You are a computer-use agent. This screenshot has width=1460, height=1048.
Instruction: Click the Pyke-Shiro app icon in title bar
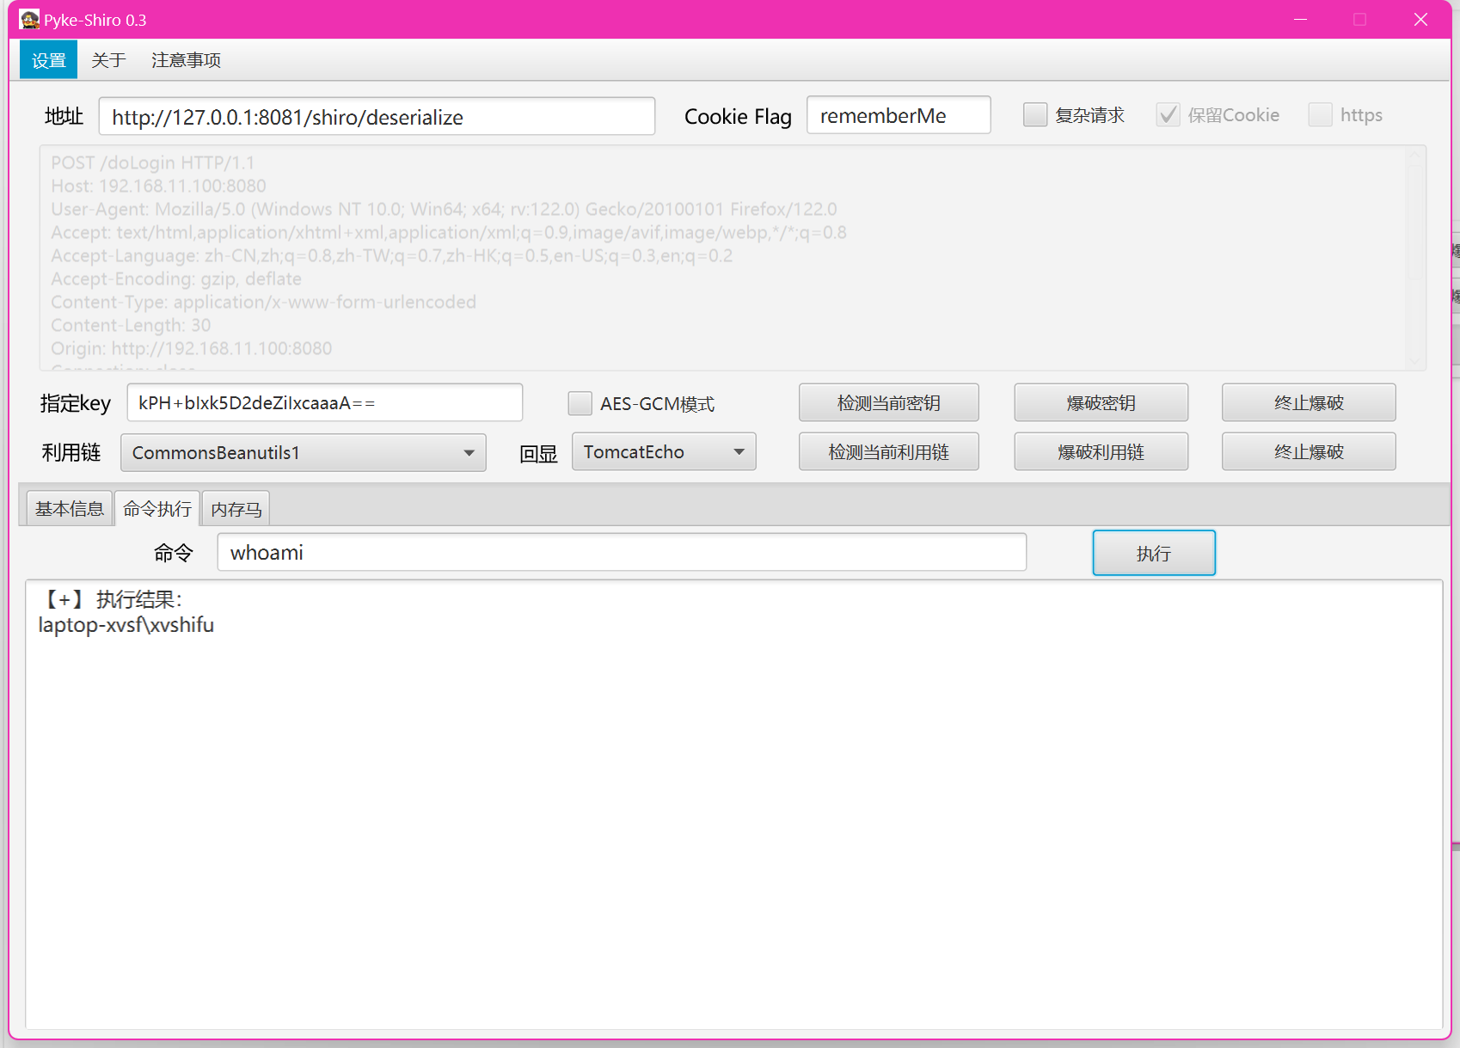pyautogui.click(x=29, y=19)
